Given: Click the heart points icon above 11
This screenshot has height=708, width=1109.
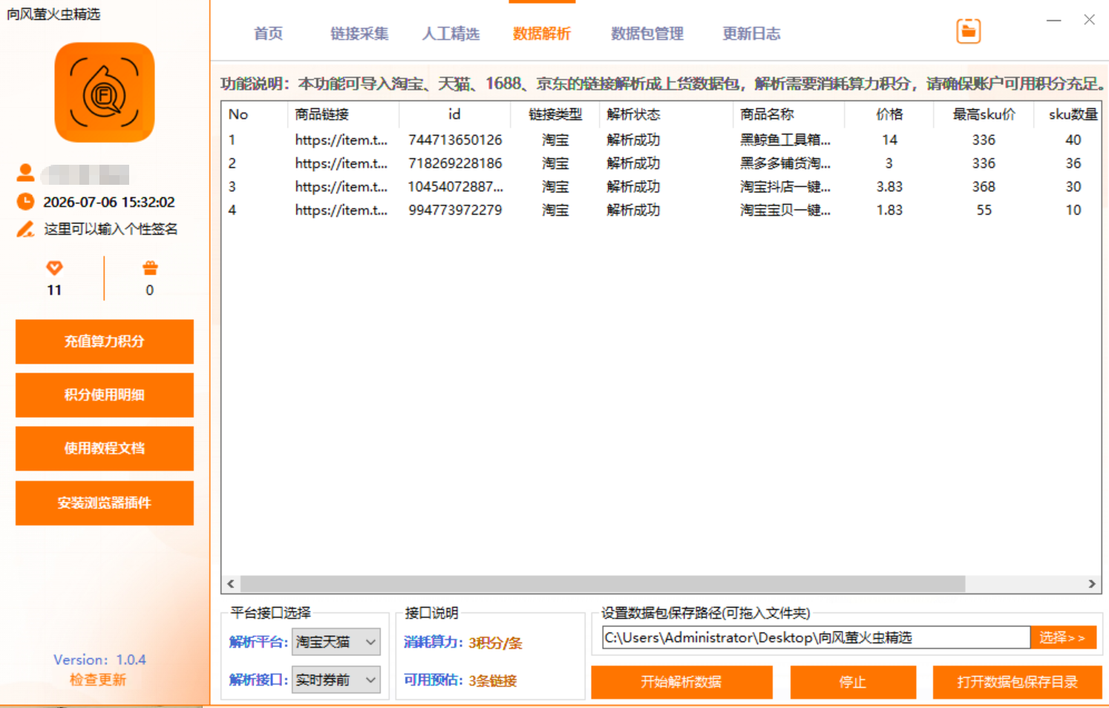Looking at the screenshot, I should click(x=54, y=267).
